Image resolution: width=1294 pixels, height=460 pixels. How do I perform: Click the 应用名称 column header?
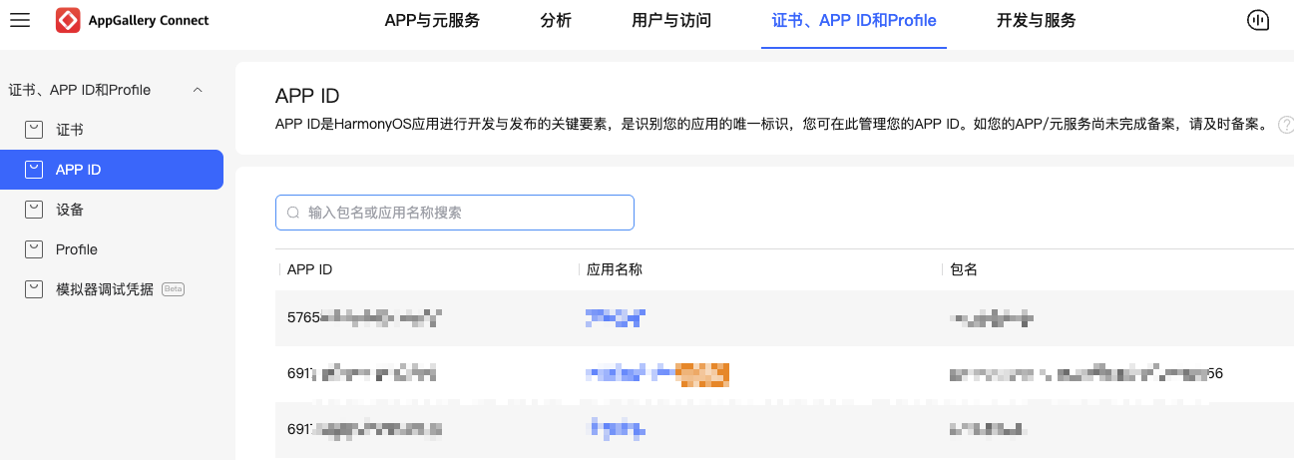(614, 269)
